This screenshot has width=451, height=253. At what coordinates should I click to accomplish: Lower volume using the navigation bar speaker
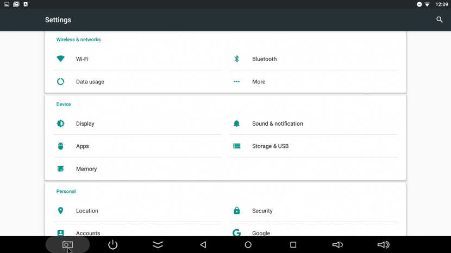[x=337, y=245]
